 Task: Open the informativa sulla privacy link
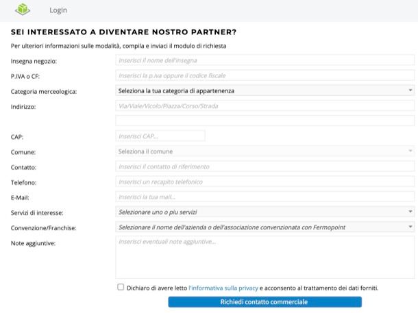223,288
